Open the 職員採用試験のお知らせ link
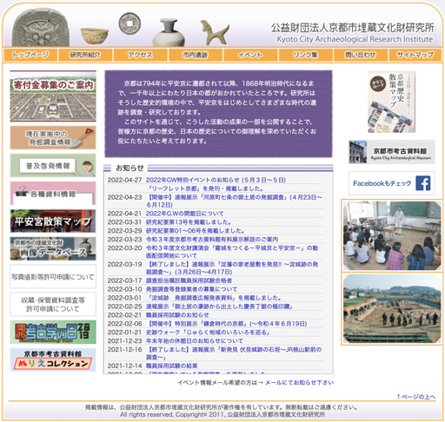 tap(177, 315)
